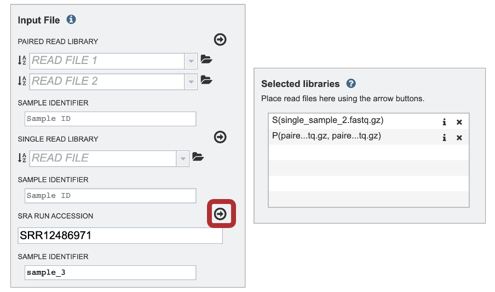Remove the paired library entry
Screen dimensions: 495x292
click(x=459, y=138)
